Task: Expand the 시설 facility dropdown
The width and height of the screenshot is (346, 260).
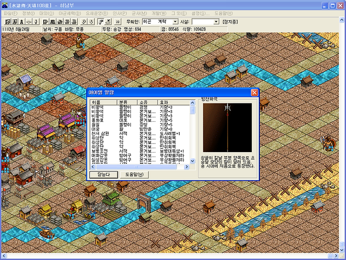Action: pos(216,22)
